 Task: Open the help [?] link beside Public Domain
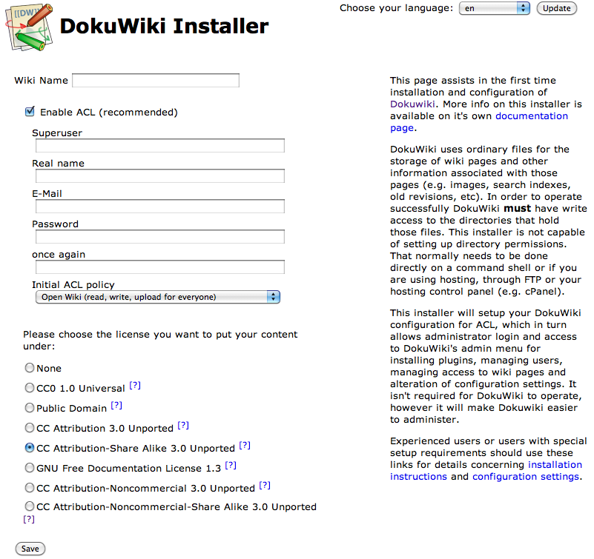point(116,406)
